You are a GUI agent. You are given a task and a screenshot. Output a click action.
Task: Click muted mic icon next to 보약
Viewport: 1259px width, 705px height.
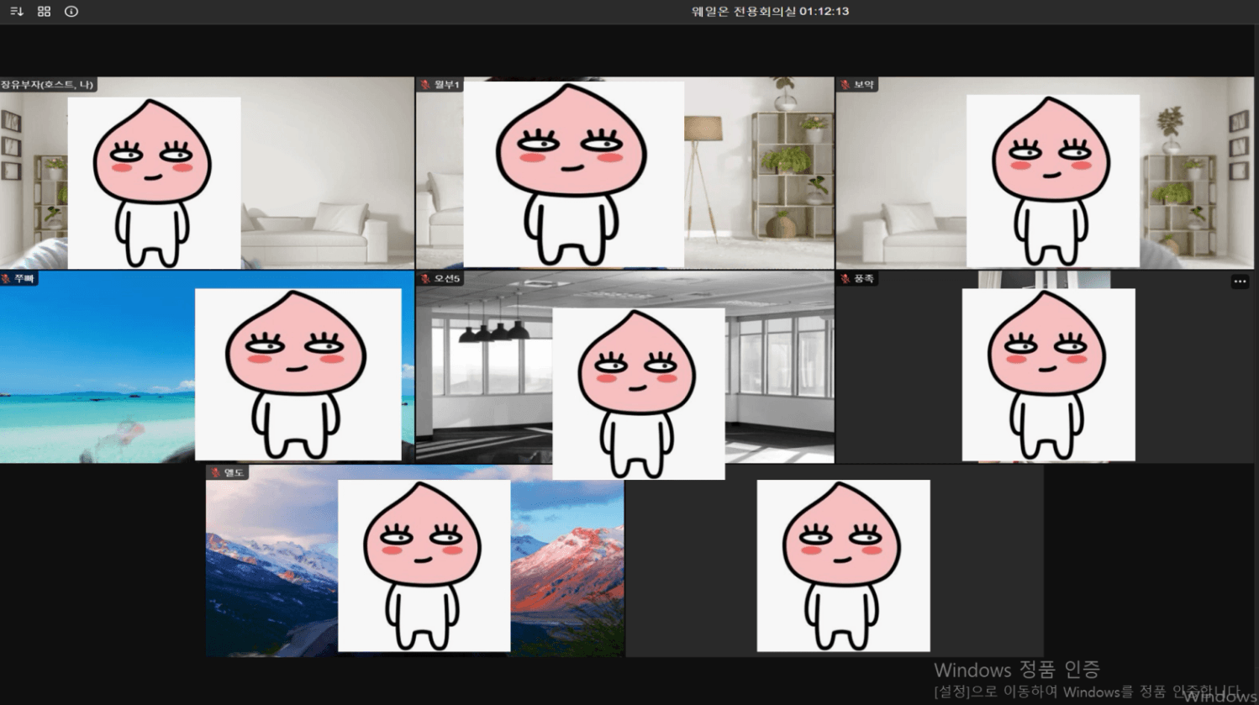pos(845,85)
